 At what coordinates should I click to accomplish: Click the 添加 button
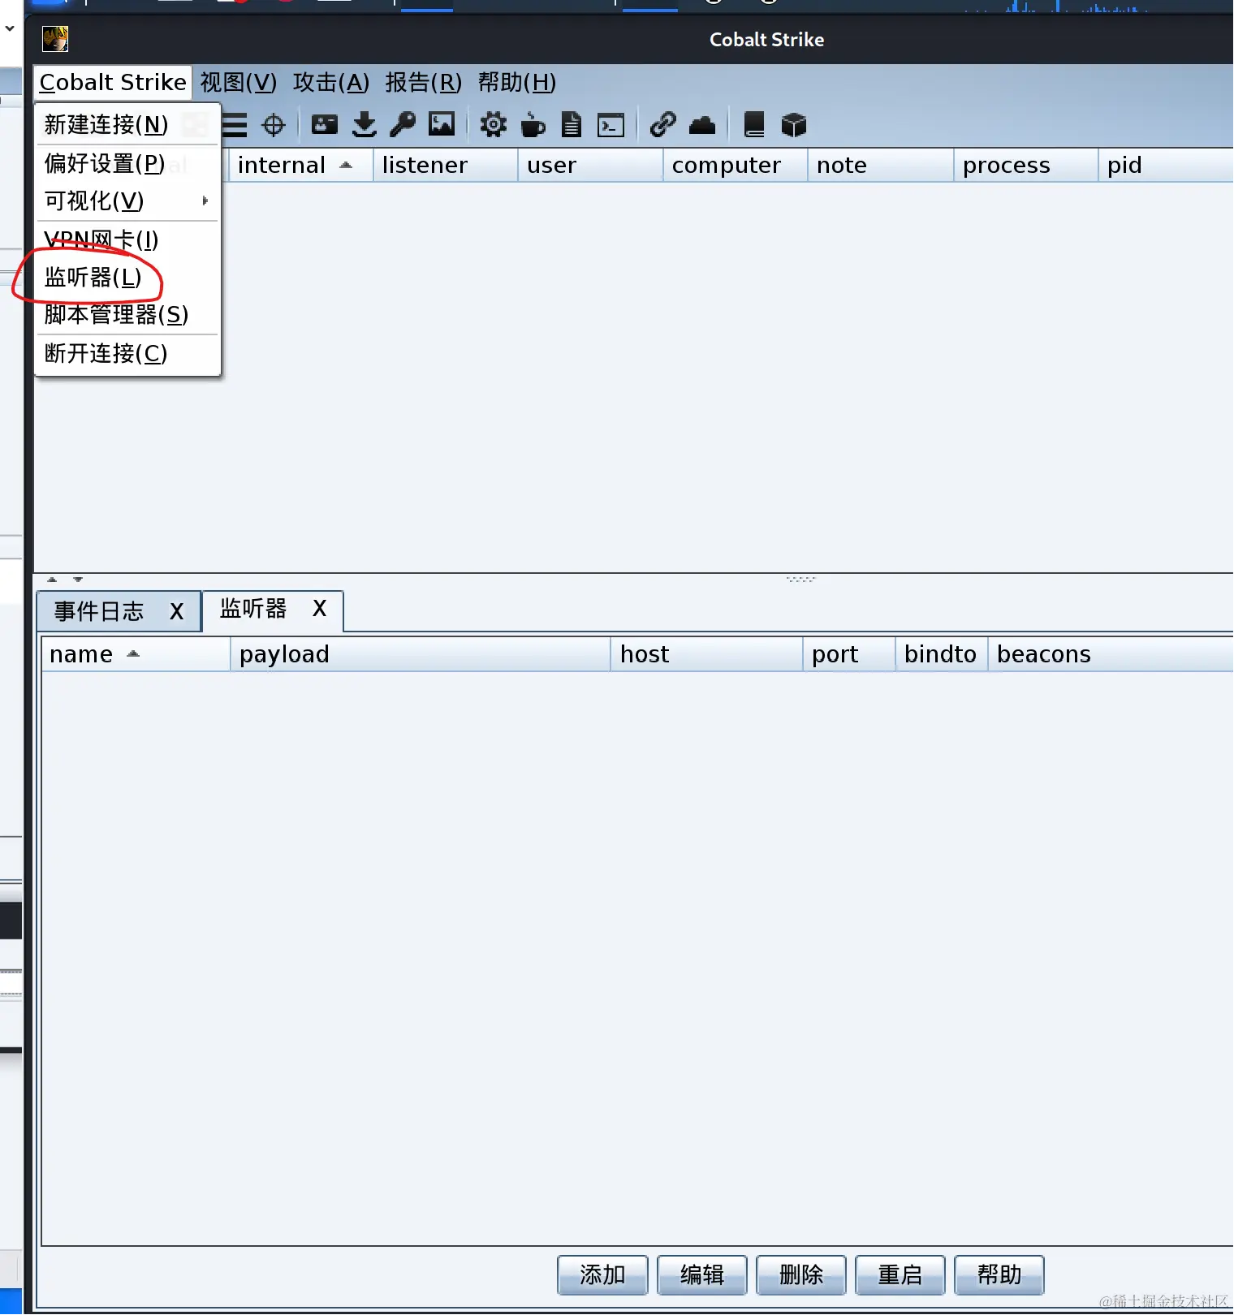click(602, 1275)
